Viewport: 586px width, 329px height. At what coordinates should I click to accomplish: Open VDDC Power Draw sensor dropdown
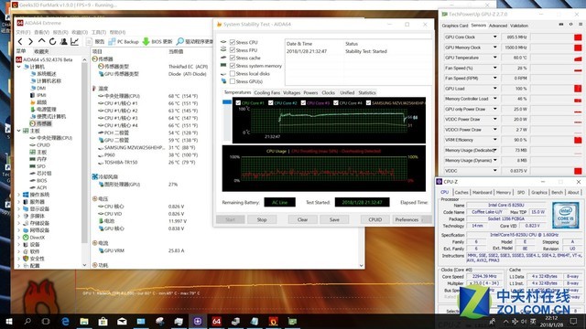point(495,119)
